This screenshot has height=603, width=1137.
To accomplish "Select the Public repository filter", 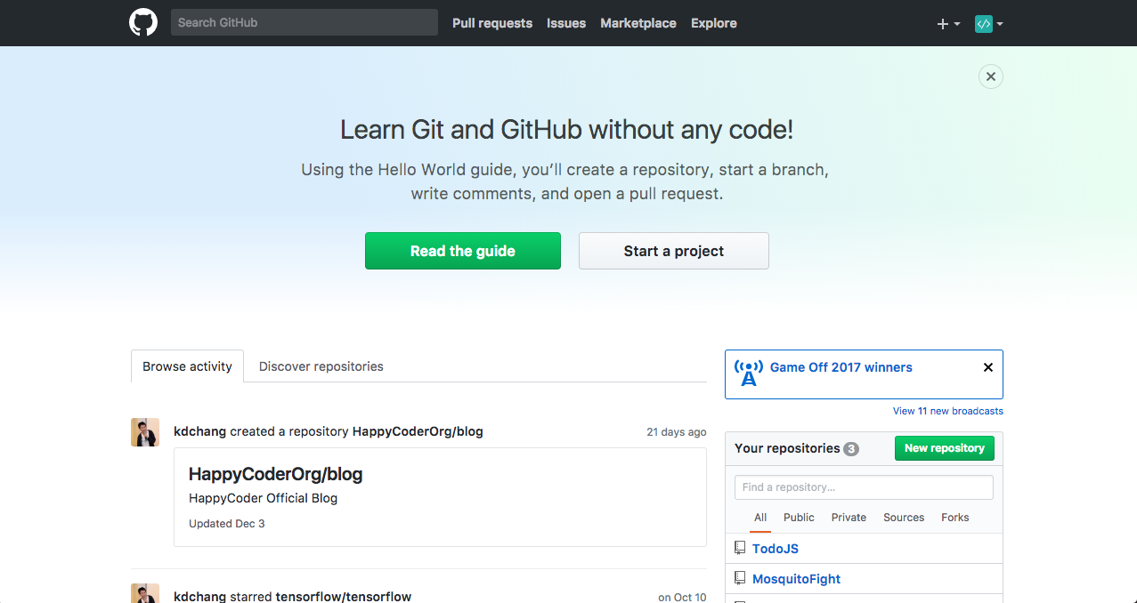I will click(798, 517).
